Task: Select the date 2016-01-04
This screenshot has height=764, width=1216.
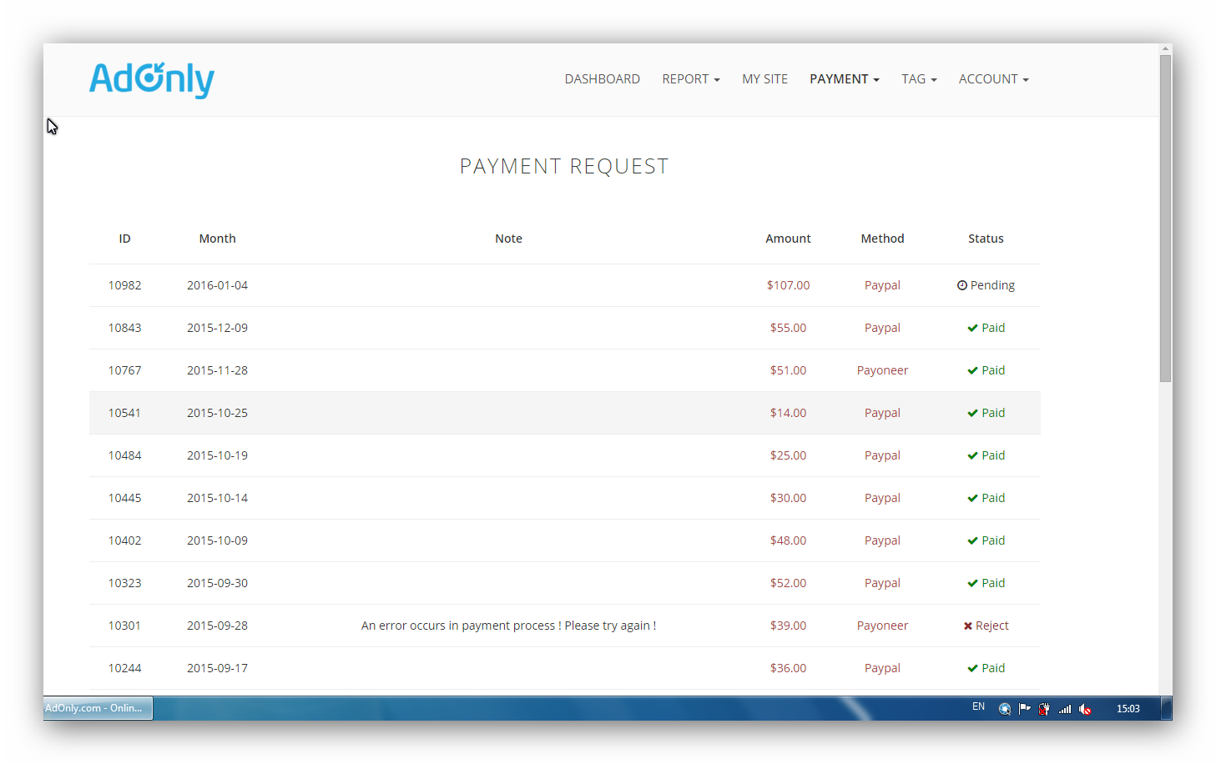Action: [x=218, y=285]
